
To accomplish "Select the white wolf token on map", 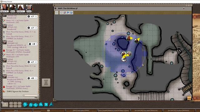I will pos(124,59).
